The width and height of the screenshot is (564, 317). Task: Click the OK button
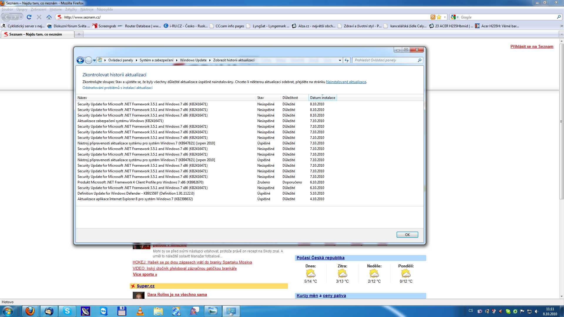pos(407,235)
